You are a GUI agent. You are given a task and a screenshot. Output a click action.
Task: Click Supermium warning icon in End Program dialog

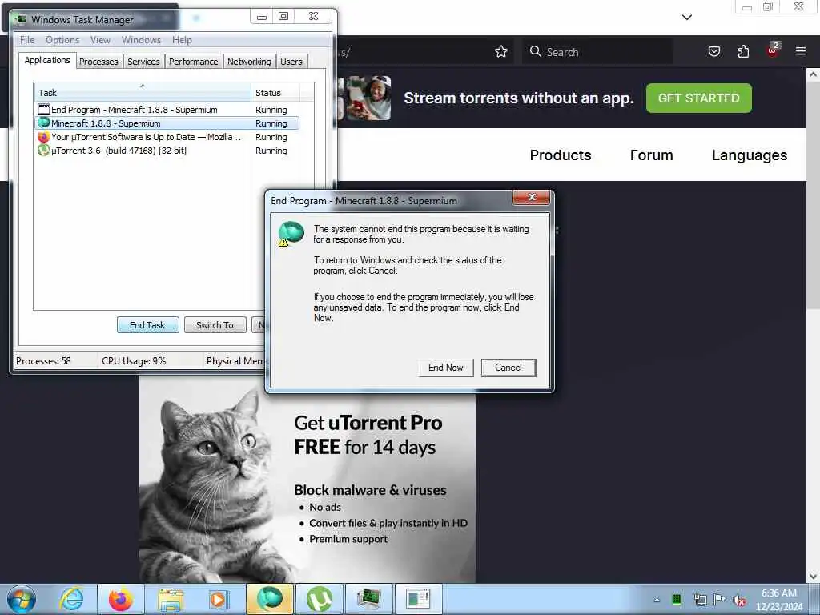[291, 233]
